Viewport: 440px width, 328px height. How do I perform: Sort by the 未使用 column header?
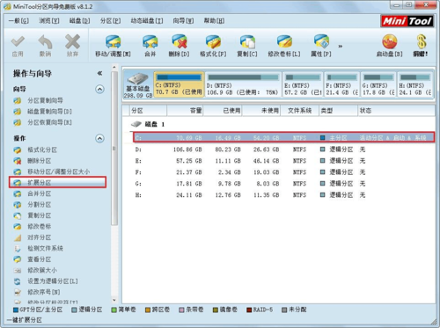click(261, 111)
